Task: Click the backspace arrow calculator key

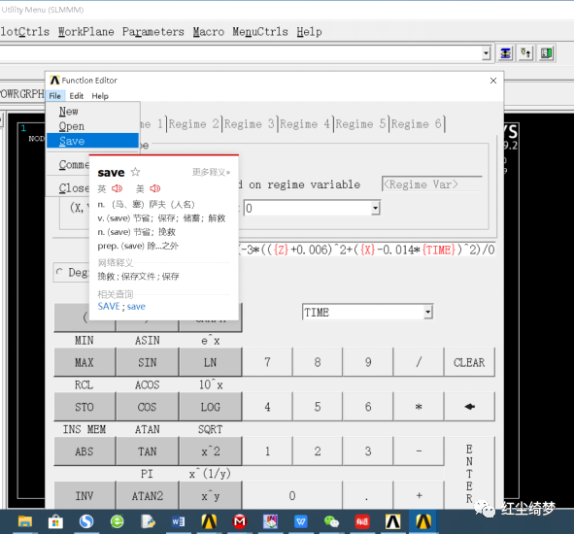Action: click(x=469, y=407)
